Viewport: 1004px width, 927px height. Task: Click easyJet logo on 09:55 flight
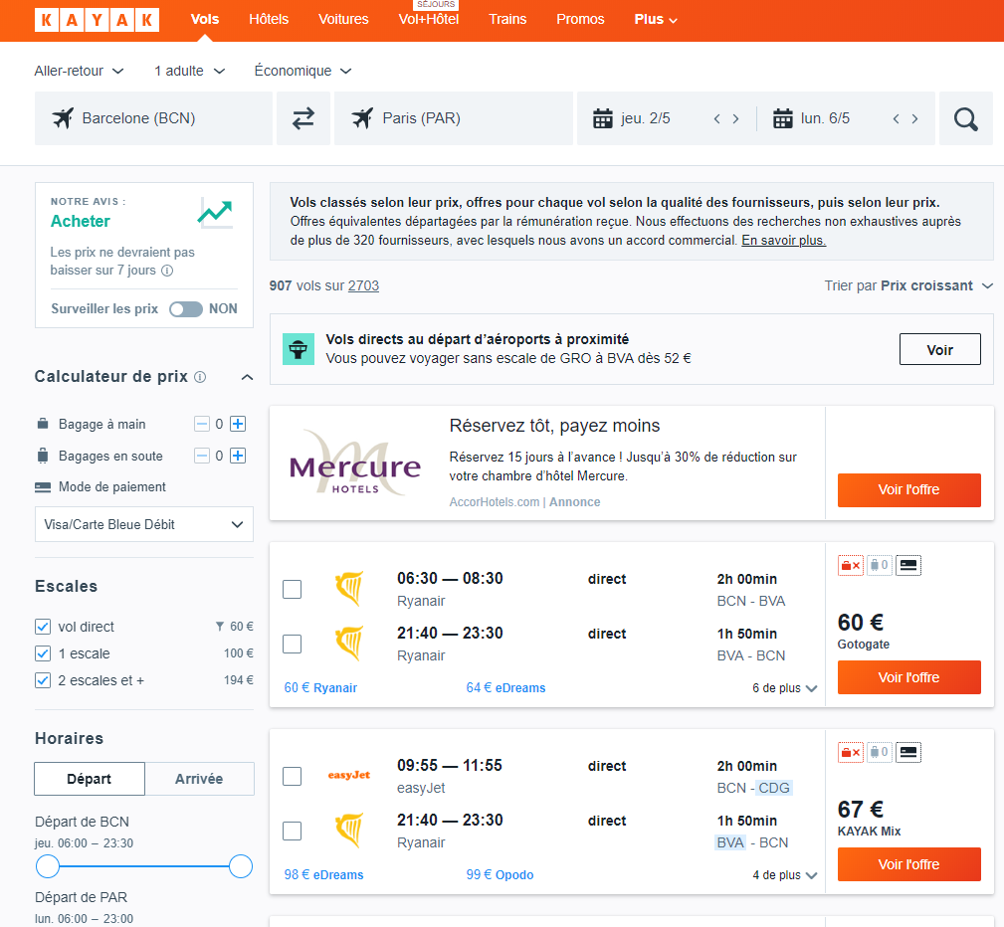349,775
